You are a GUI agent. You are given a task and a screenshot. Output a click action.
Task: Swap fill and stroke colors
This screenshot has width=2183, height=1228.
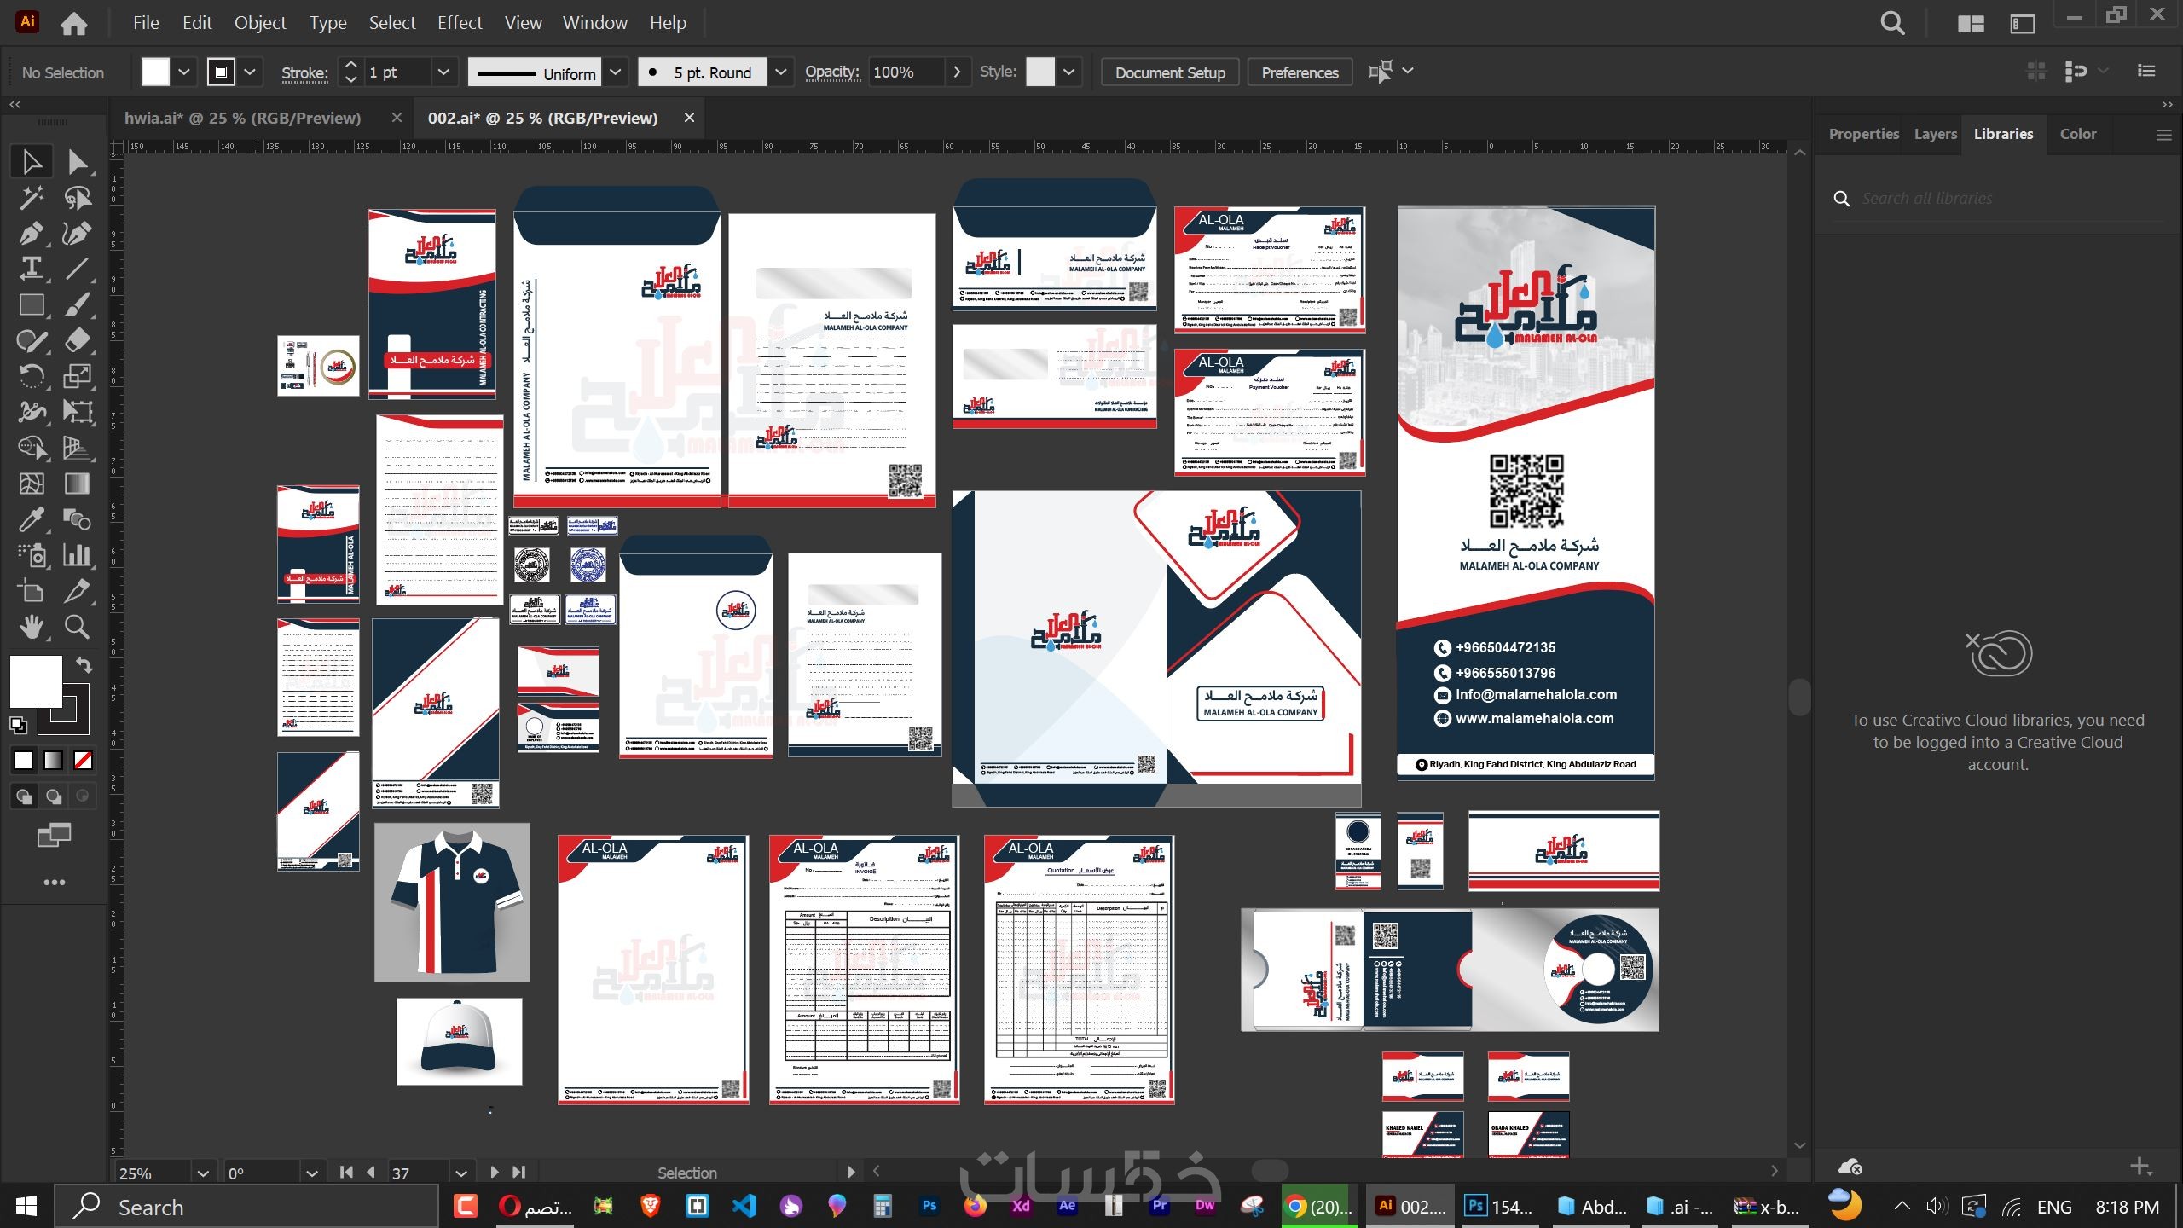[x=84, y=664]
